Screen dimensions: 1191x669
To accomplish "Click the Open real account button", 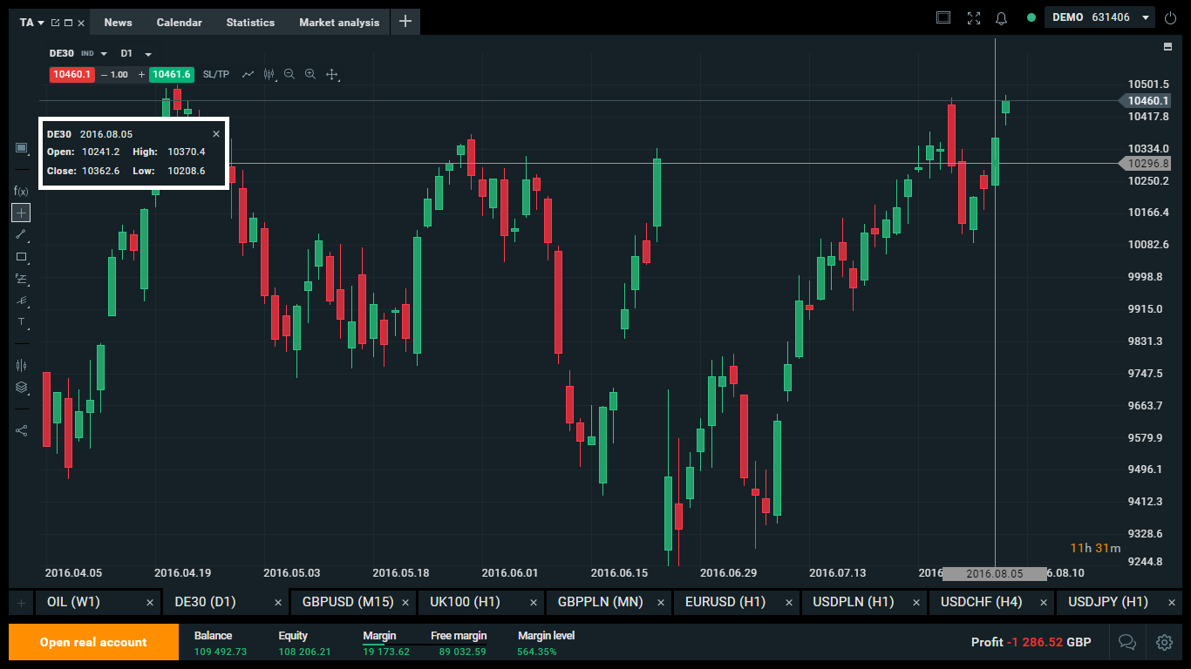I will tap(93, 642).
